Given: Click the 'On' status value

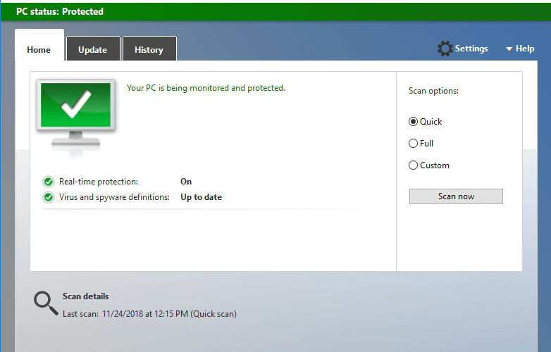Looking at the screenshot, I should (186, 182).
